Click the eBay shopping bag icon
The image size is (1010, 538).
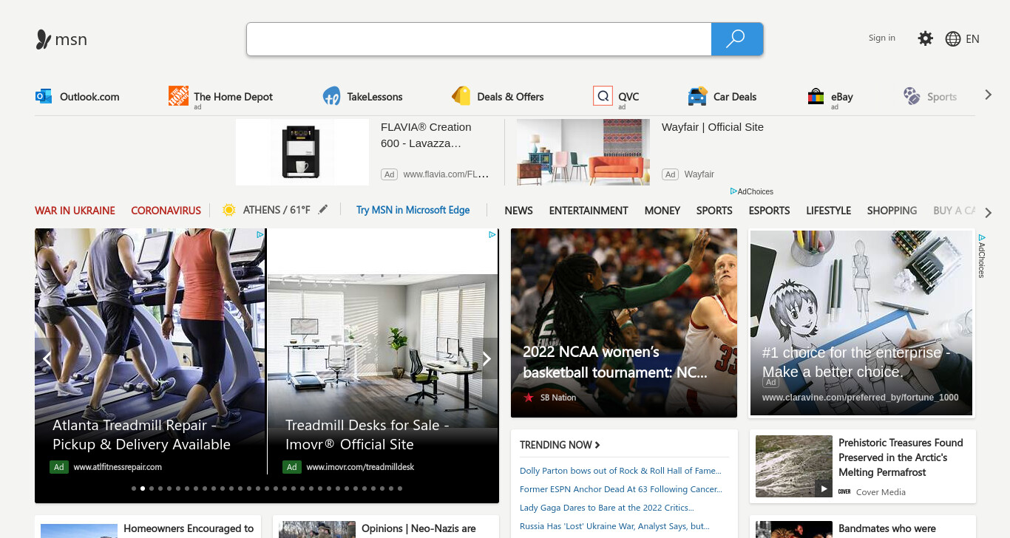[816, 96]
